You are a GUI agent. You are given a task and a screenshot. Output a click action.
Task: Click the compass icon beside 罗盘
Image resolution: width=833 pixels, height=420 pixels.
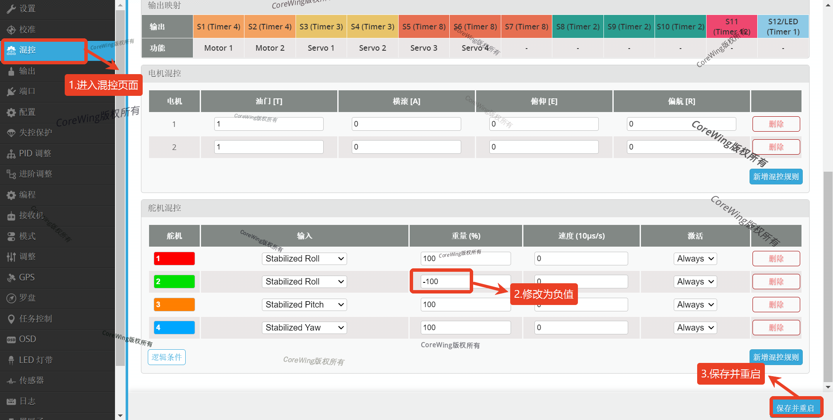[11, 298]
